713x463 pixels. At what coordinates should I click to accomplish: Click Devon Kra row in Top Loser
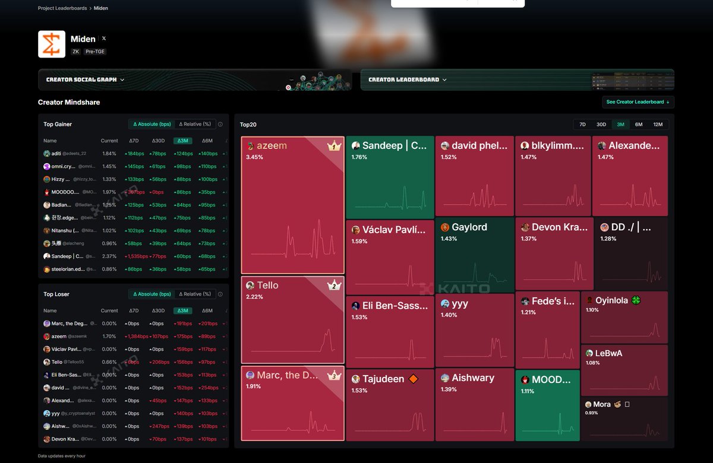133,439
